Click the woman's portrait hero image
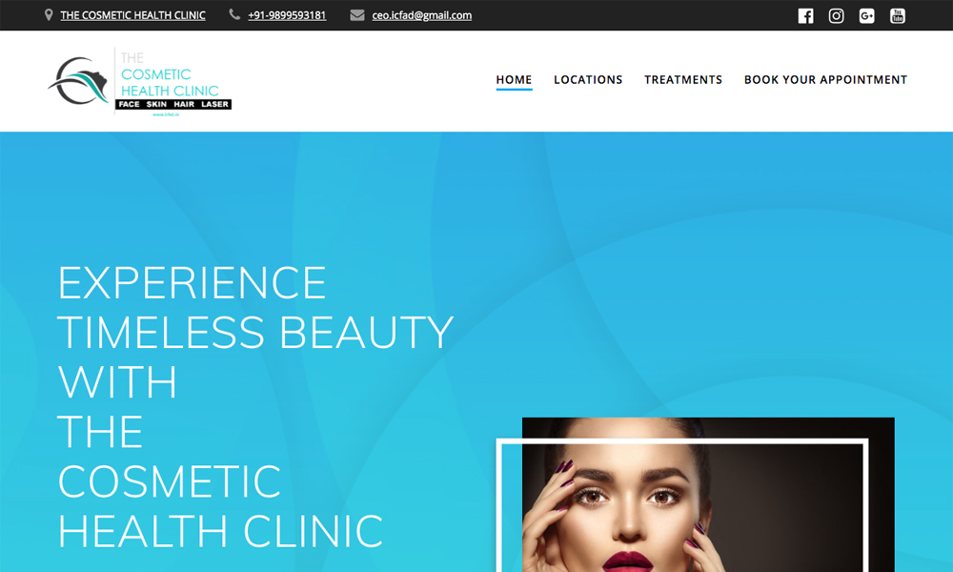 click(708, 494)
